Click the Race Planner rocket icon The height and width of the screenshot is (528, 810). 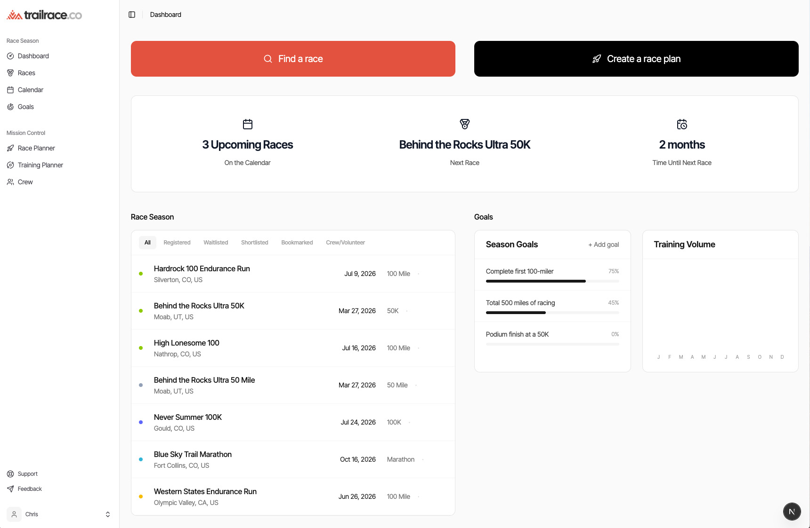tap(10, 148)
